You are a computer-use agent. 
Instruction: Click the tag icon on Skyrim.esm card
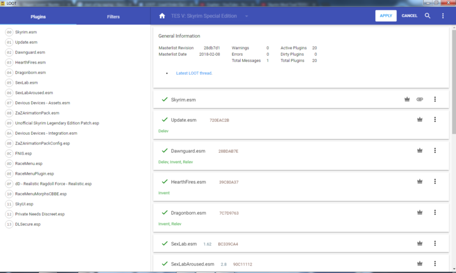[x=420, y=99]
